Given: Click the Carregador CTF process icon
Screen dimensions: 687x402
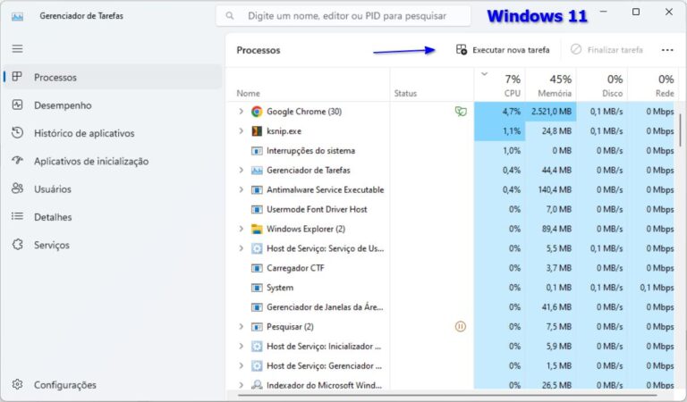Looking at the screenshot, I should [x=257, y=268].
